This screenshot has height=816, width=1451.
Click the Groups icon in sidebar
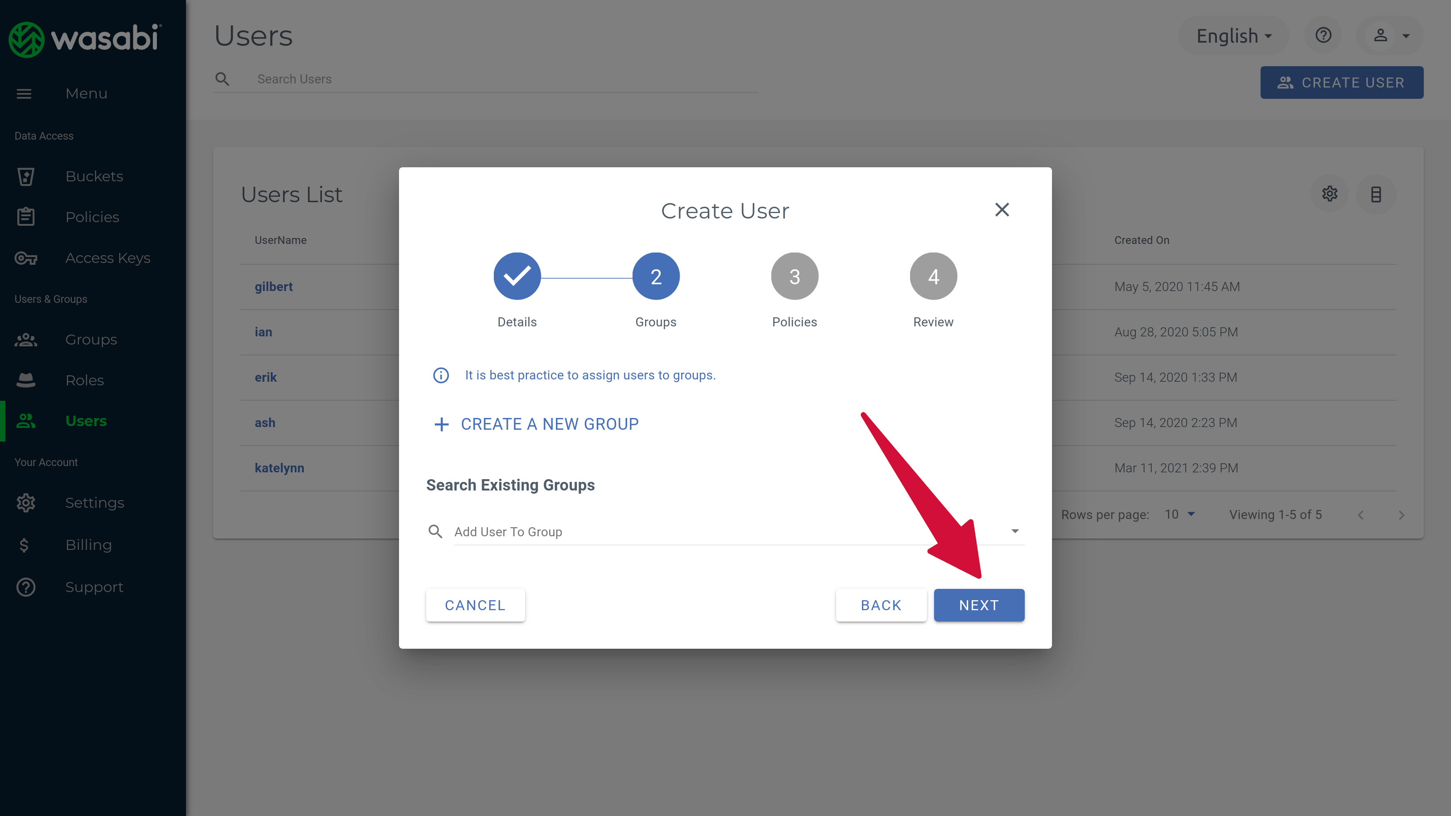click(x=27, y=339)
